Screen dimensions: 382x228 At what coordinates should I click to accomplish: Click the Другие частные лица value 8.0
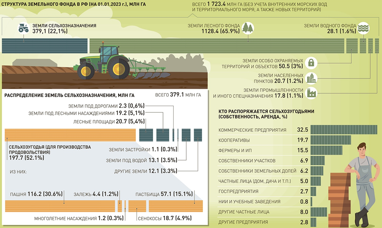coord(303,212)
